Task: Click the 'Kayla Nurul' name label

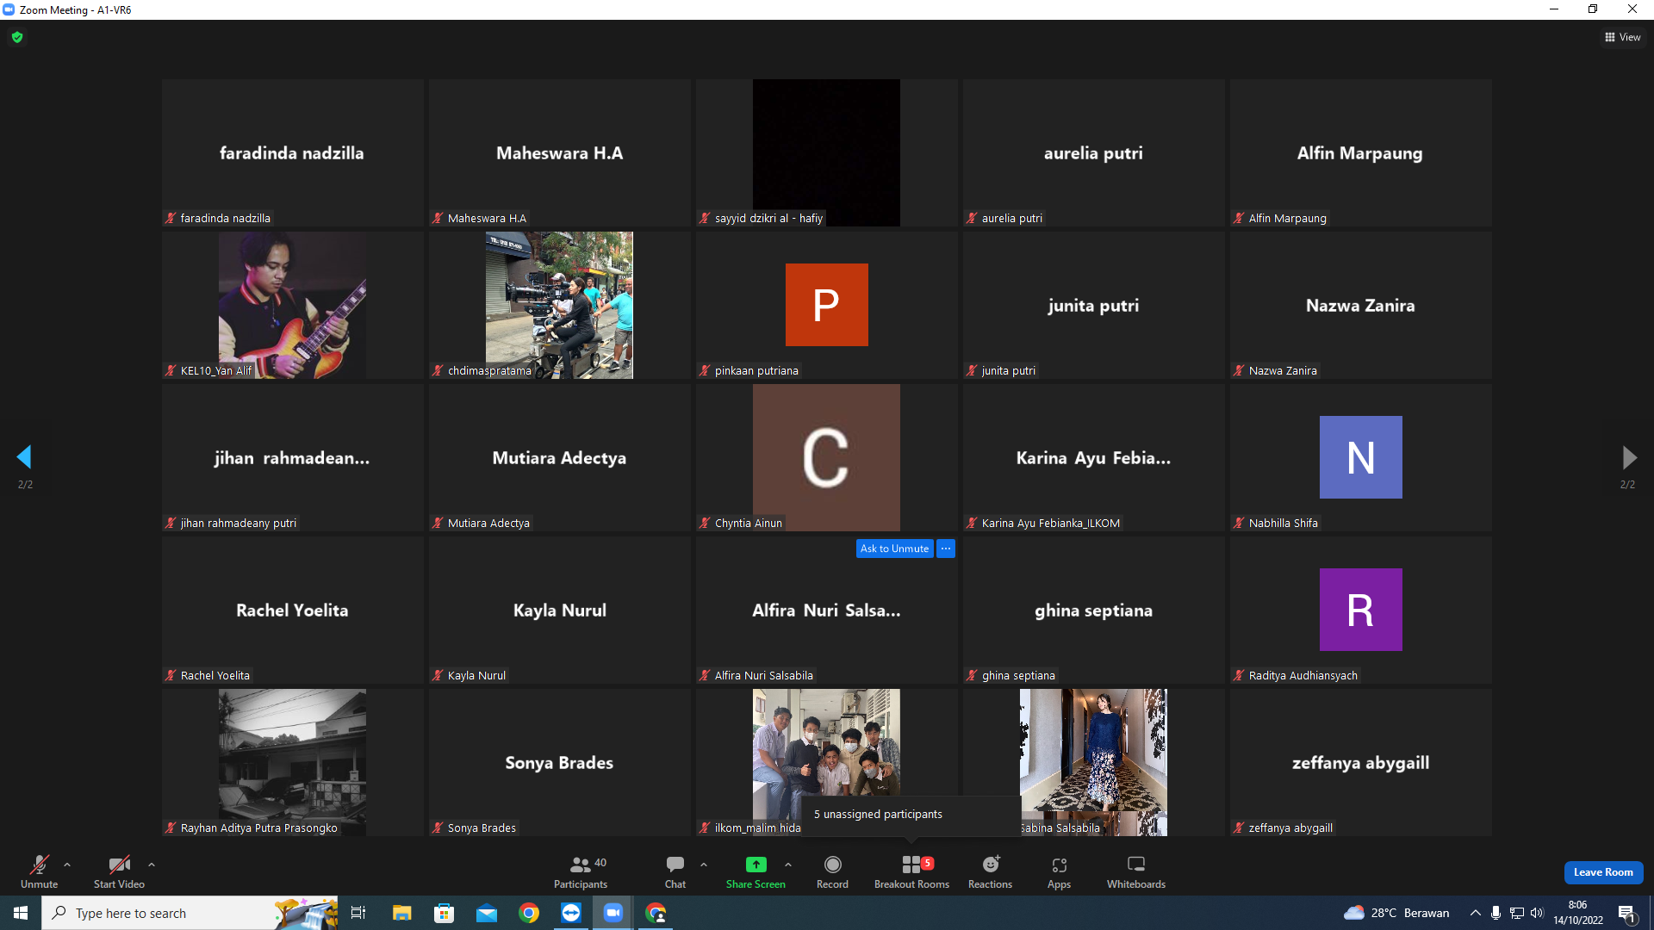Action: (x=476, y=676)
